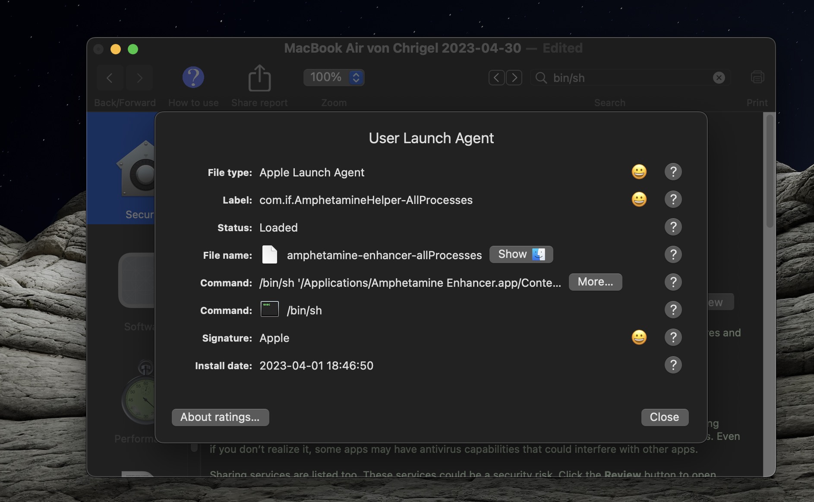This screenshot has height=502, width=814.
Task: Jump to next search result
Action: [514, 78]
